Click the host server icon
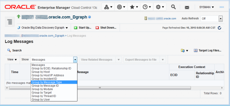This screenshot has width=230, height=106. [x=146, y=18]
